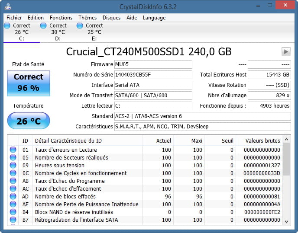
Task: Select row Taux d'Echec d'Effacement
Action: [x=145, y=188]
